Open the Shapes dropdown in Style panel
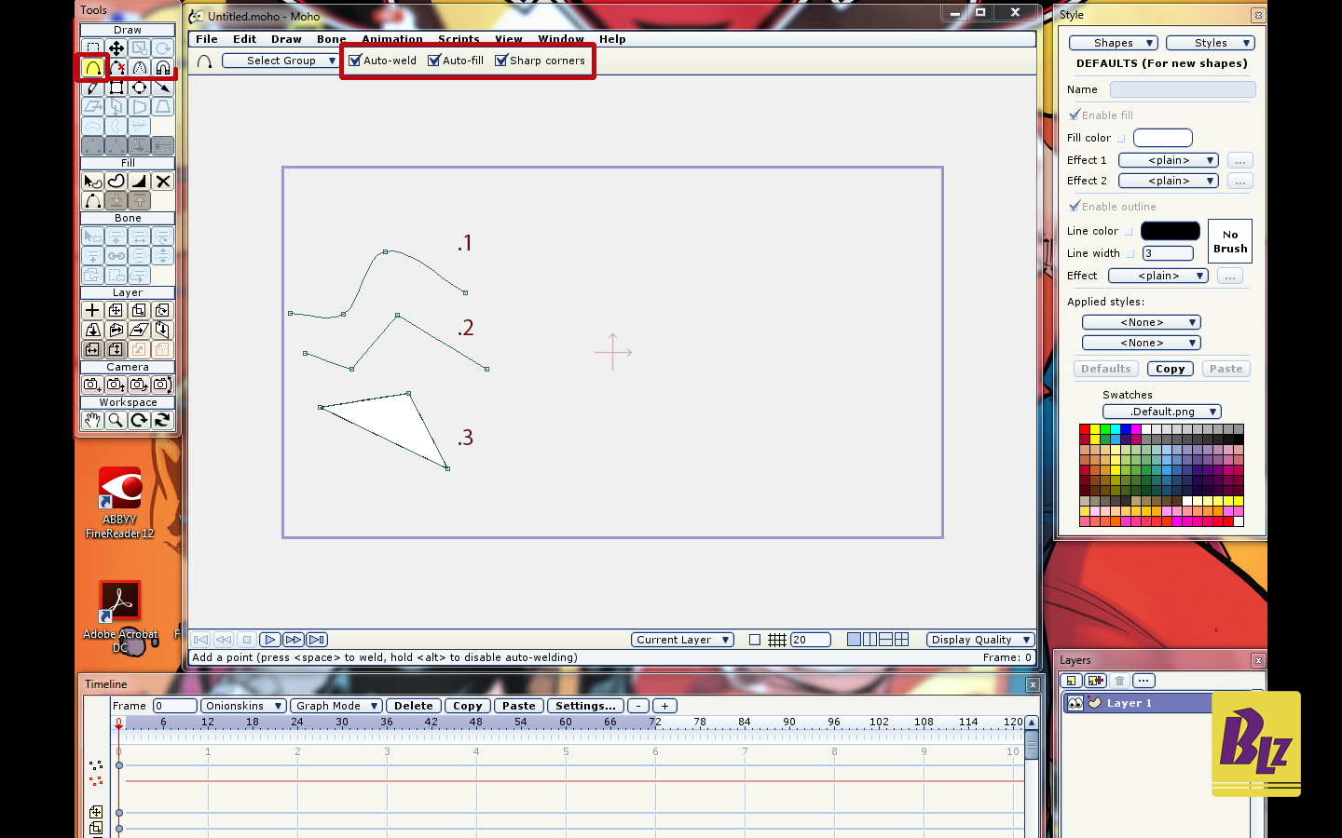This screenshot has height=838, width=1342. pos(1113,43)
